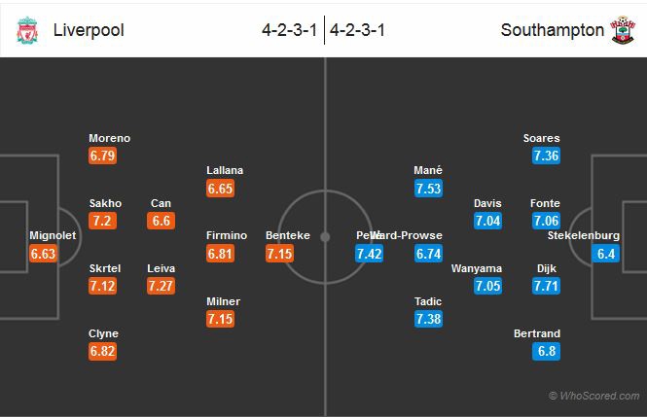Select Soares' 7.36 rating badge

(x=546, y=156)
